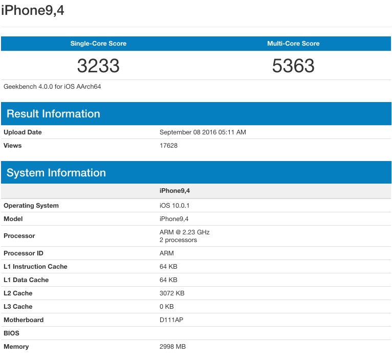Select the Memory value 2998 MB
Viewport: 392px width, 359px height.
[172, 347]
